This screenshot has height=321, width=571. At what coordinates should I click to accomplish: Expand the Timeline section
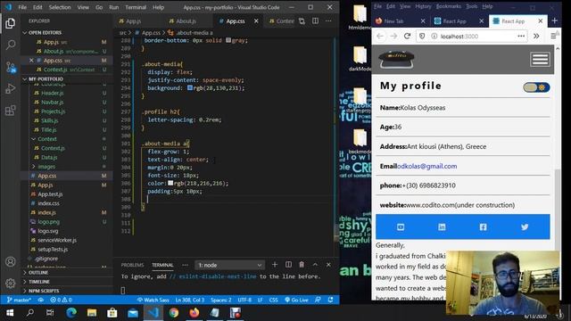tap(39, 282)
